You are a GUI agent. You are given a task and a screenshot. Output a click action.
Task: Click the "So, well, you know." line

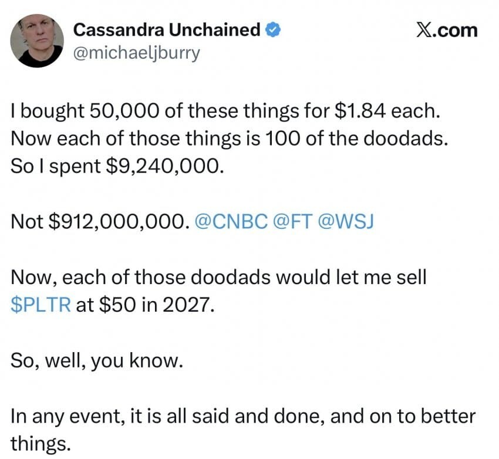tap(94, 361)
